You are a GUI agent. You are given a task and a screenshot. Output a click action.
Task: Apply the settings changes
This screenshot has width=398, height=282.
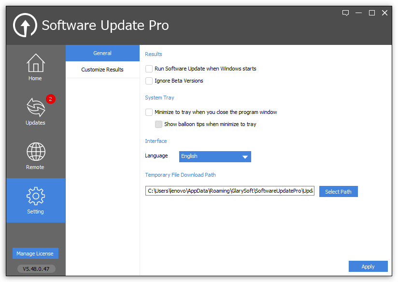tap(368, 267)
